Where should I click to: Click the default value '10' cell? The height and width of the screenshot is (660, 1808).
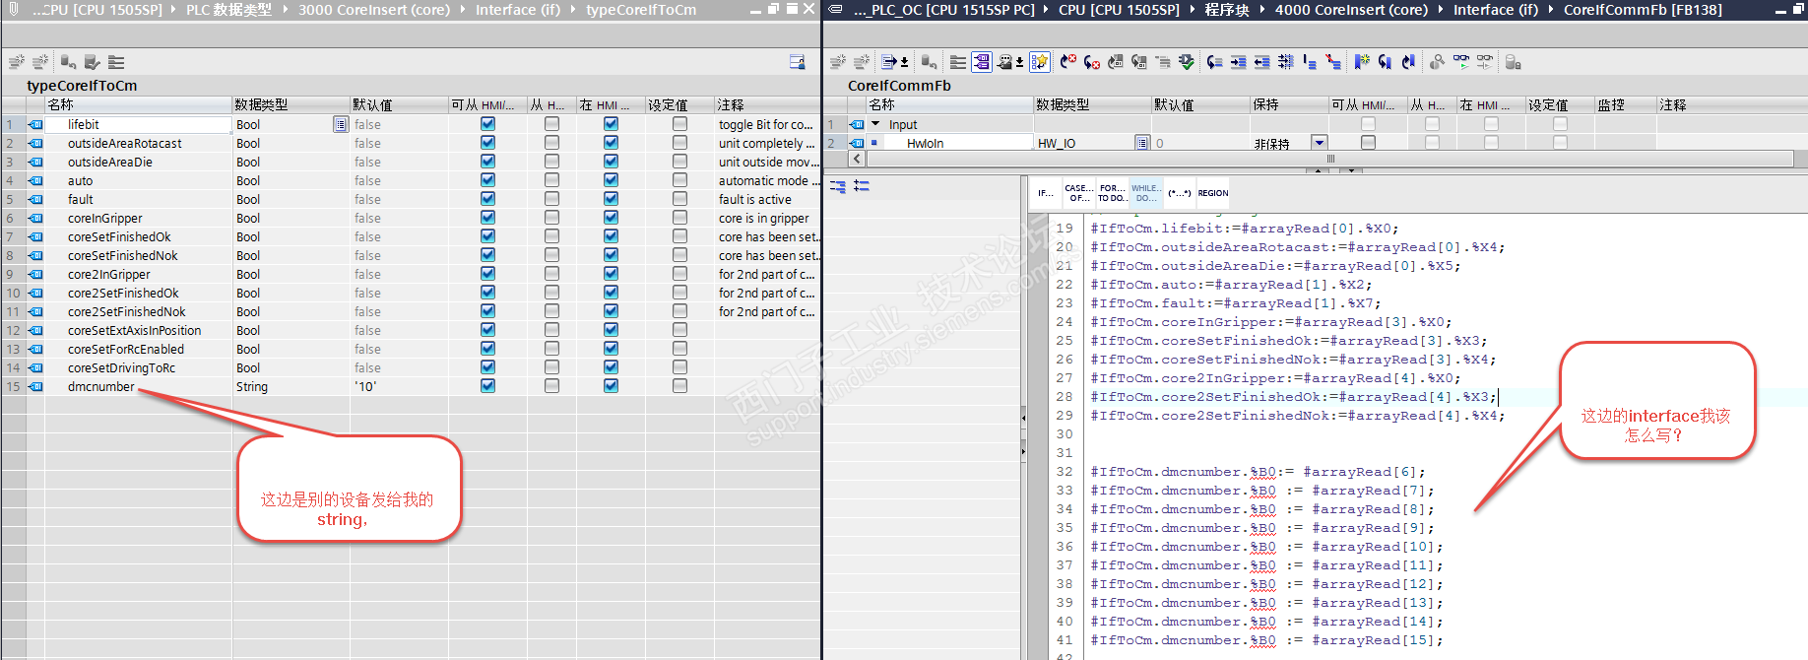tap(399, 386)
